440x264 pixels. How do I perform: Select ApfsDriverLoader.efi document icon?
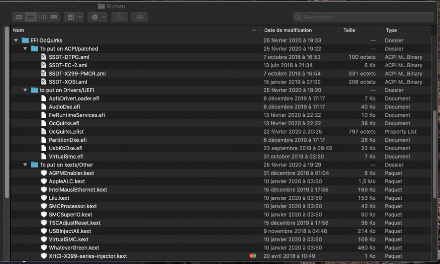tap(44, 98)
